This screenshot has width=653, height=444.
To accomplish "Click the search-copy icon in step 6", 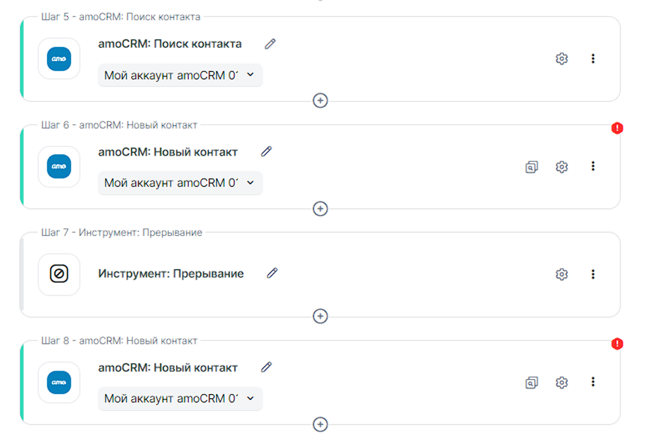I will click(x=532, y=167).
